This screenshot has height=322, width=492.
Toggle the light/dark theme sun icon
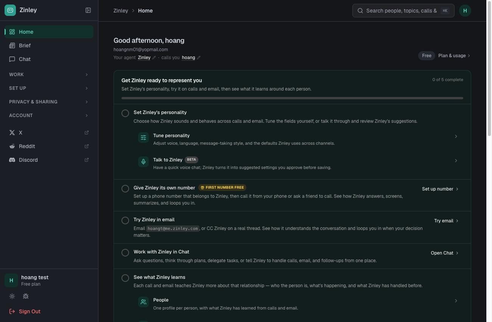tap(12, 296)
